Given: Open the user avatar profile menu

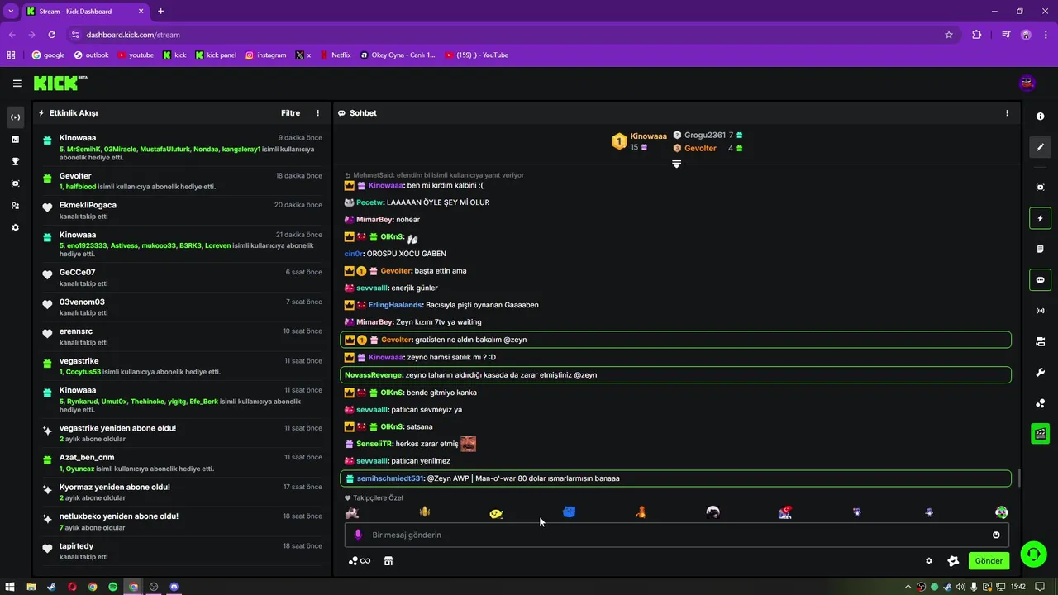Looking at the screenshot, I should point(1027,83).
